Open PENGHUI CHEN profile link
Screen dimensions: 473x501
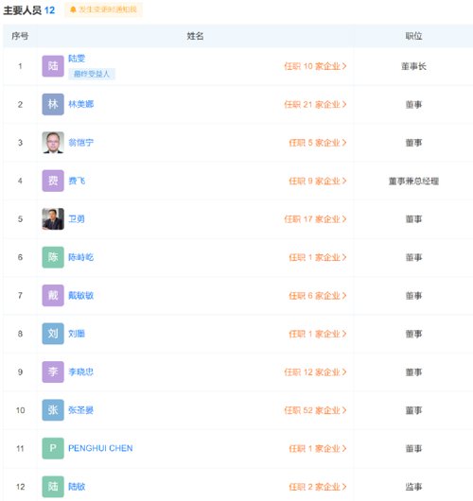click(100, 448)
